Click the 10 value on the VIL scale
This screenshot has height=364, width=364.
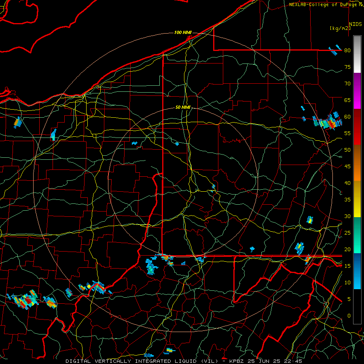[347, 283]
